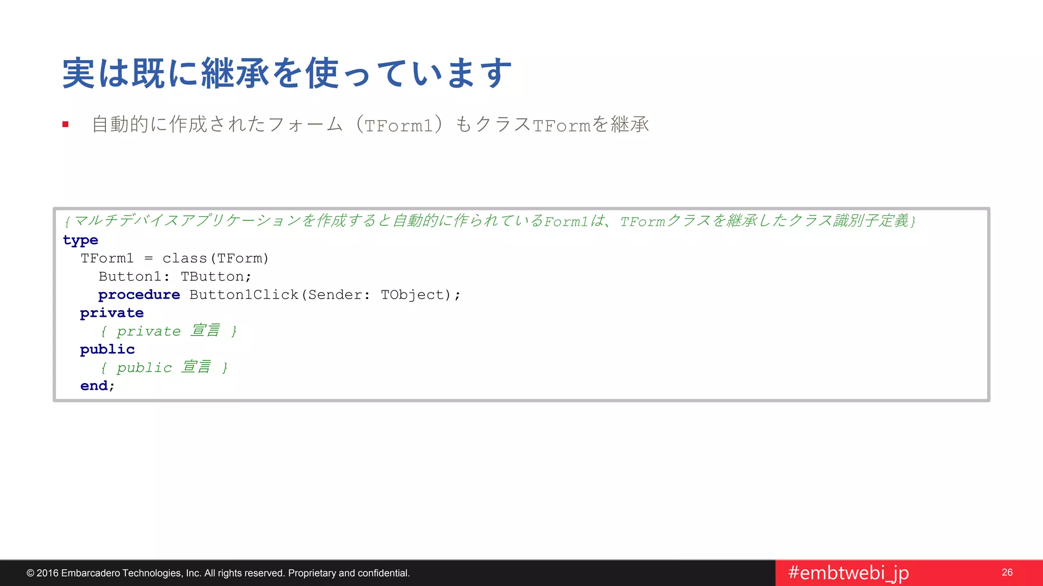The width and height of the screenshot is (1043, 586).
Task: Click the #embtwebi_jp hashtag
Action: [x=848, y=573]
